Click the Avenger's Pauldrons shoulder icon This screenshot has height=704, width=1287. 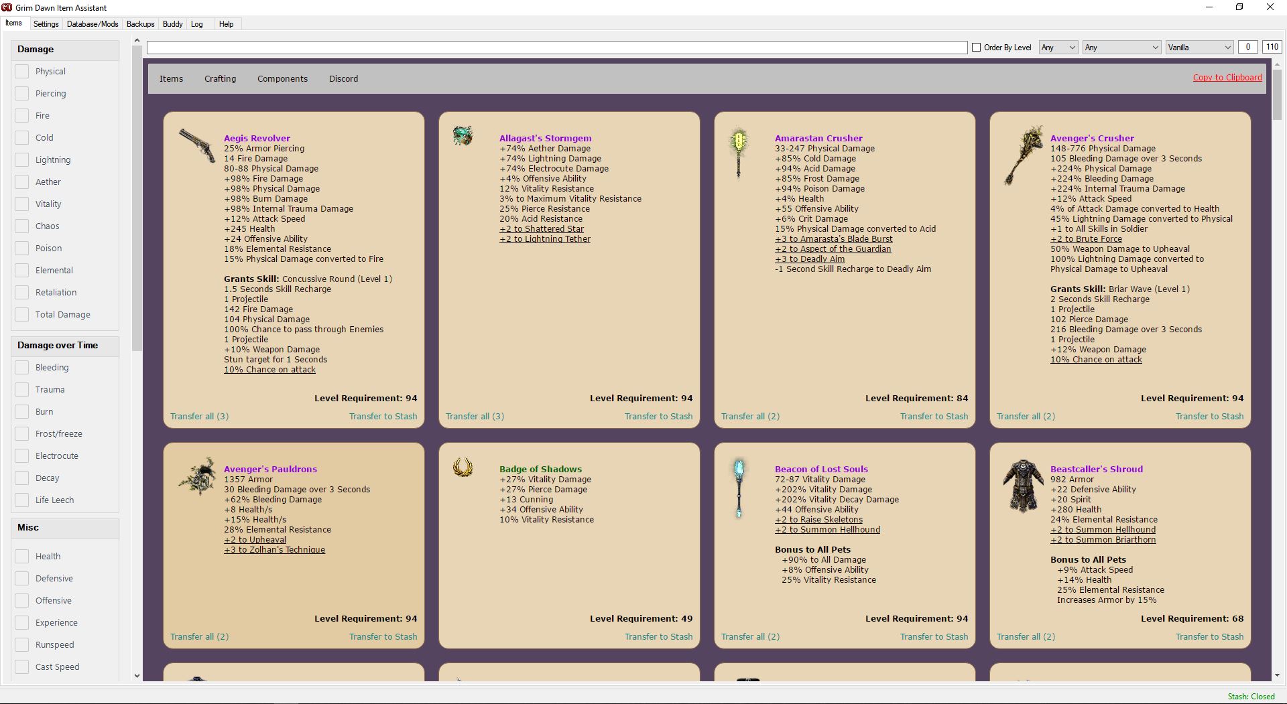coord(197,476)
